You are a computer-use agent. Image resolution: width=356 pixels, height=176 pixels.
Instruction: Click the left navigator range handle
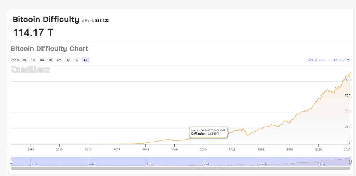coord(11,161)
